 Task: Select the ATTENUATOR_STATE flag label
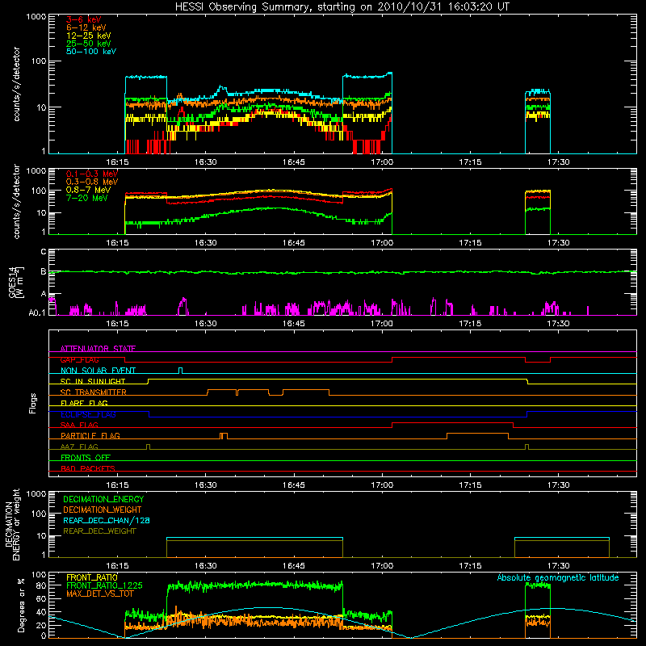98,349
